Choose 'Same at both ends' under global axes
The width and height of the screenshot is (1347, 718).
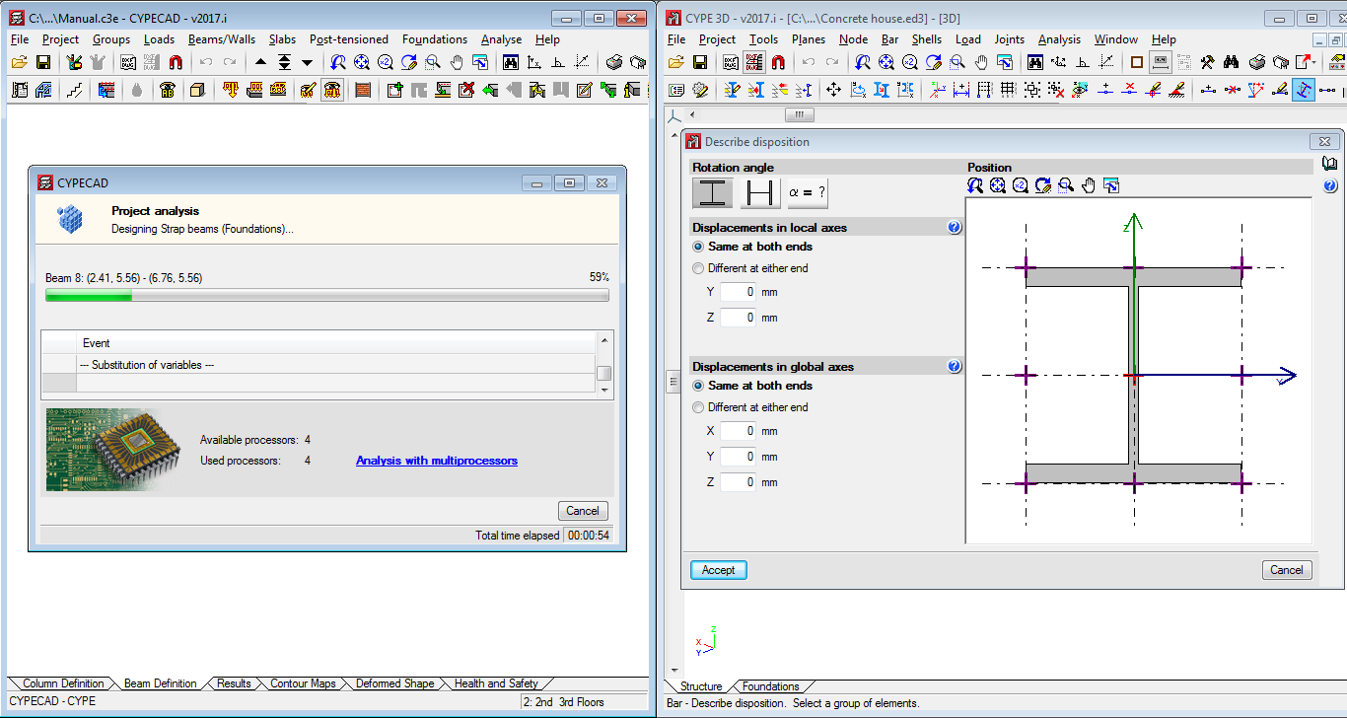[699, 386]
